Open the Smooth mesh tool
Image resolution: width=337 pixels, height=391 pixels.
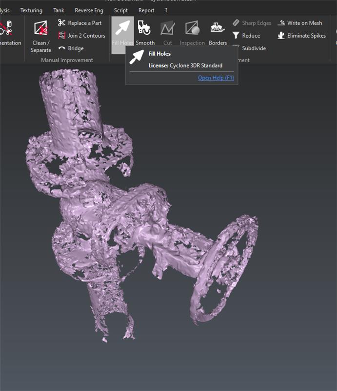tap(145, 33)
